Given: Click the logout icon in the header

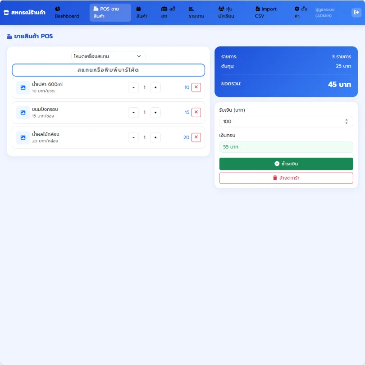Looking at the screenshot, I should click(x=356, y=12).
